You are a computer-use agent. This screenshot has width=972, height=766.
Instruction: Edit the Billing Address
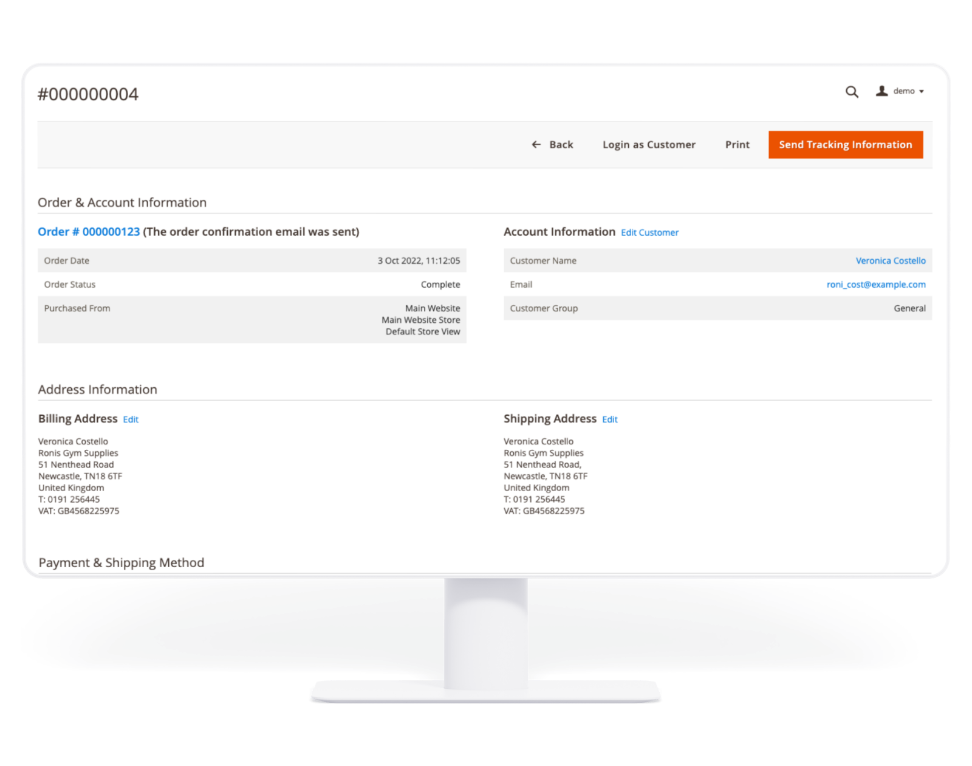[131, 419]
